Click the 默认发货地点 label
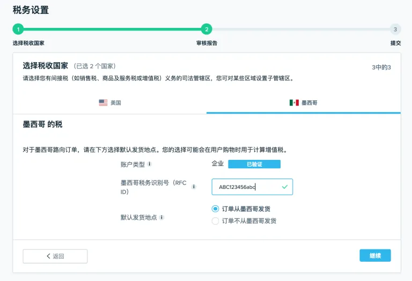Screen dimensions: 412x281 (139, 217)
